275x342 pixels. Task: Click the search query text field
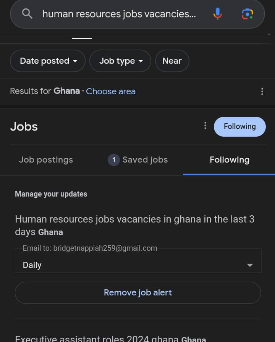click(x=119, y=14)
